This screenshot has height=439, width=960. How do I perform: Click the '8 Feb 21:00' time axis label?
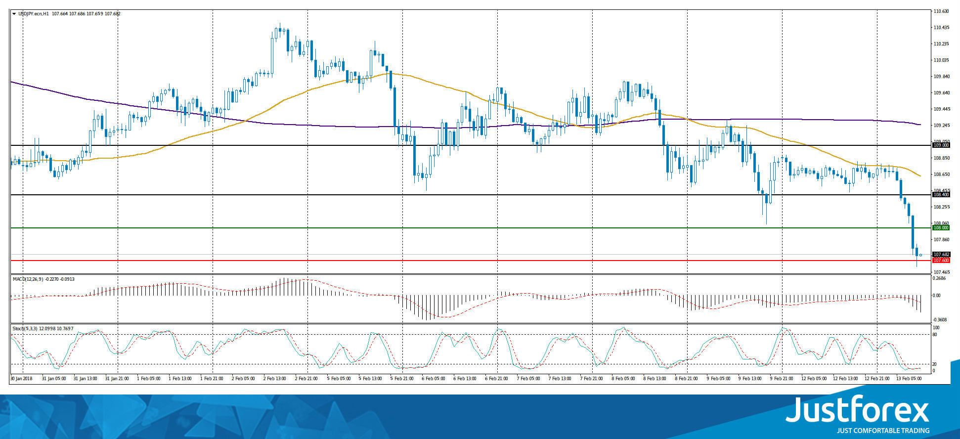pyautogui.click(x=687, y=379)
